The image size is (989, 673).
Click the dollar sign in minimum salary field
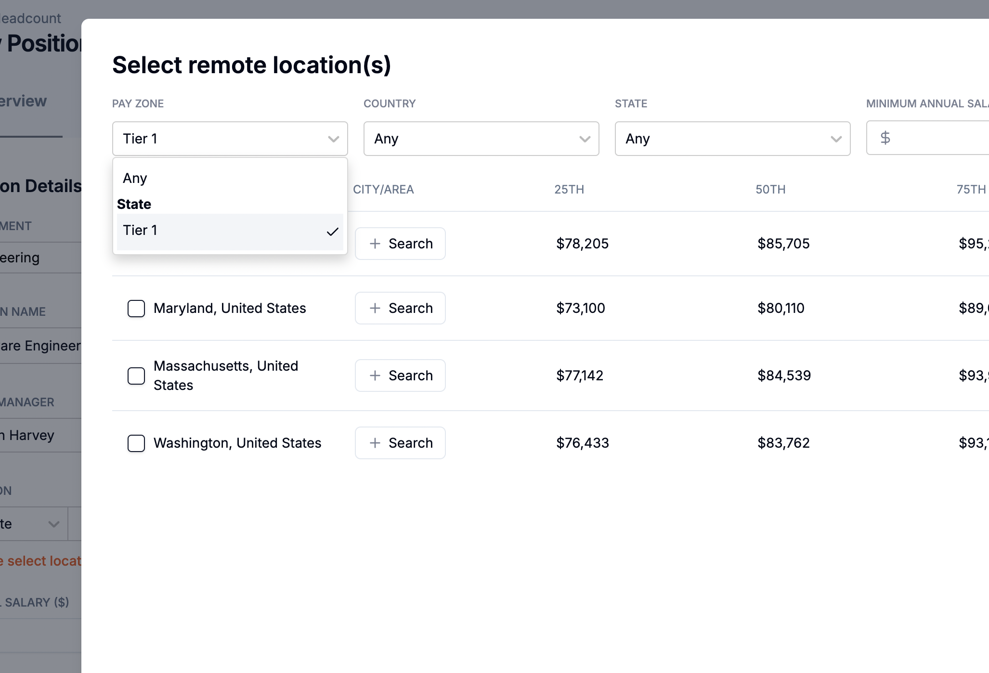click(x=885, y=138)
